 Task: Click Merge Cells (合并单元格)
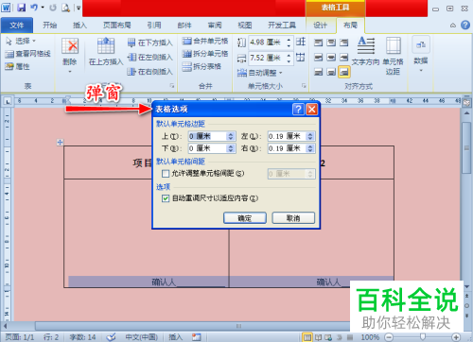click(x=205, y=41)
